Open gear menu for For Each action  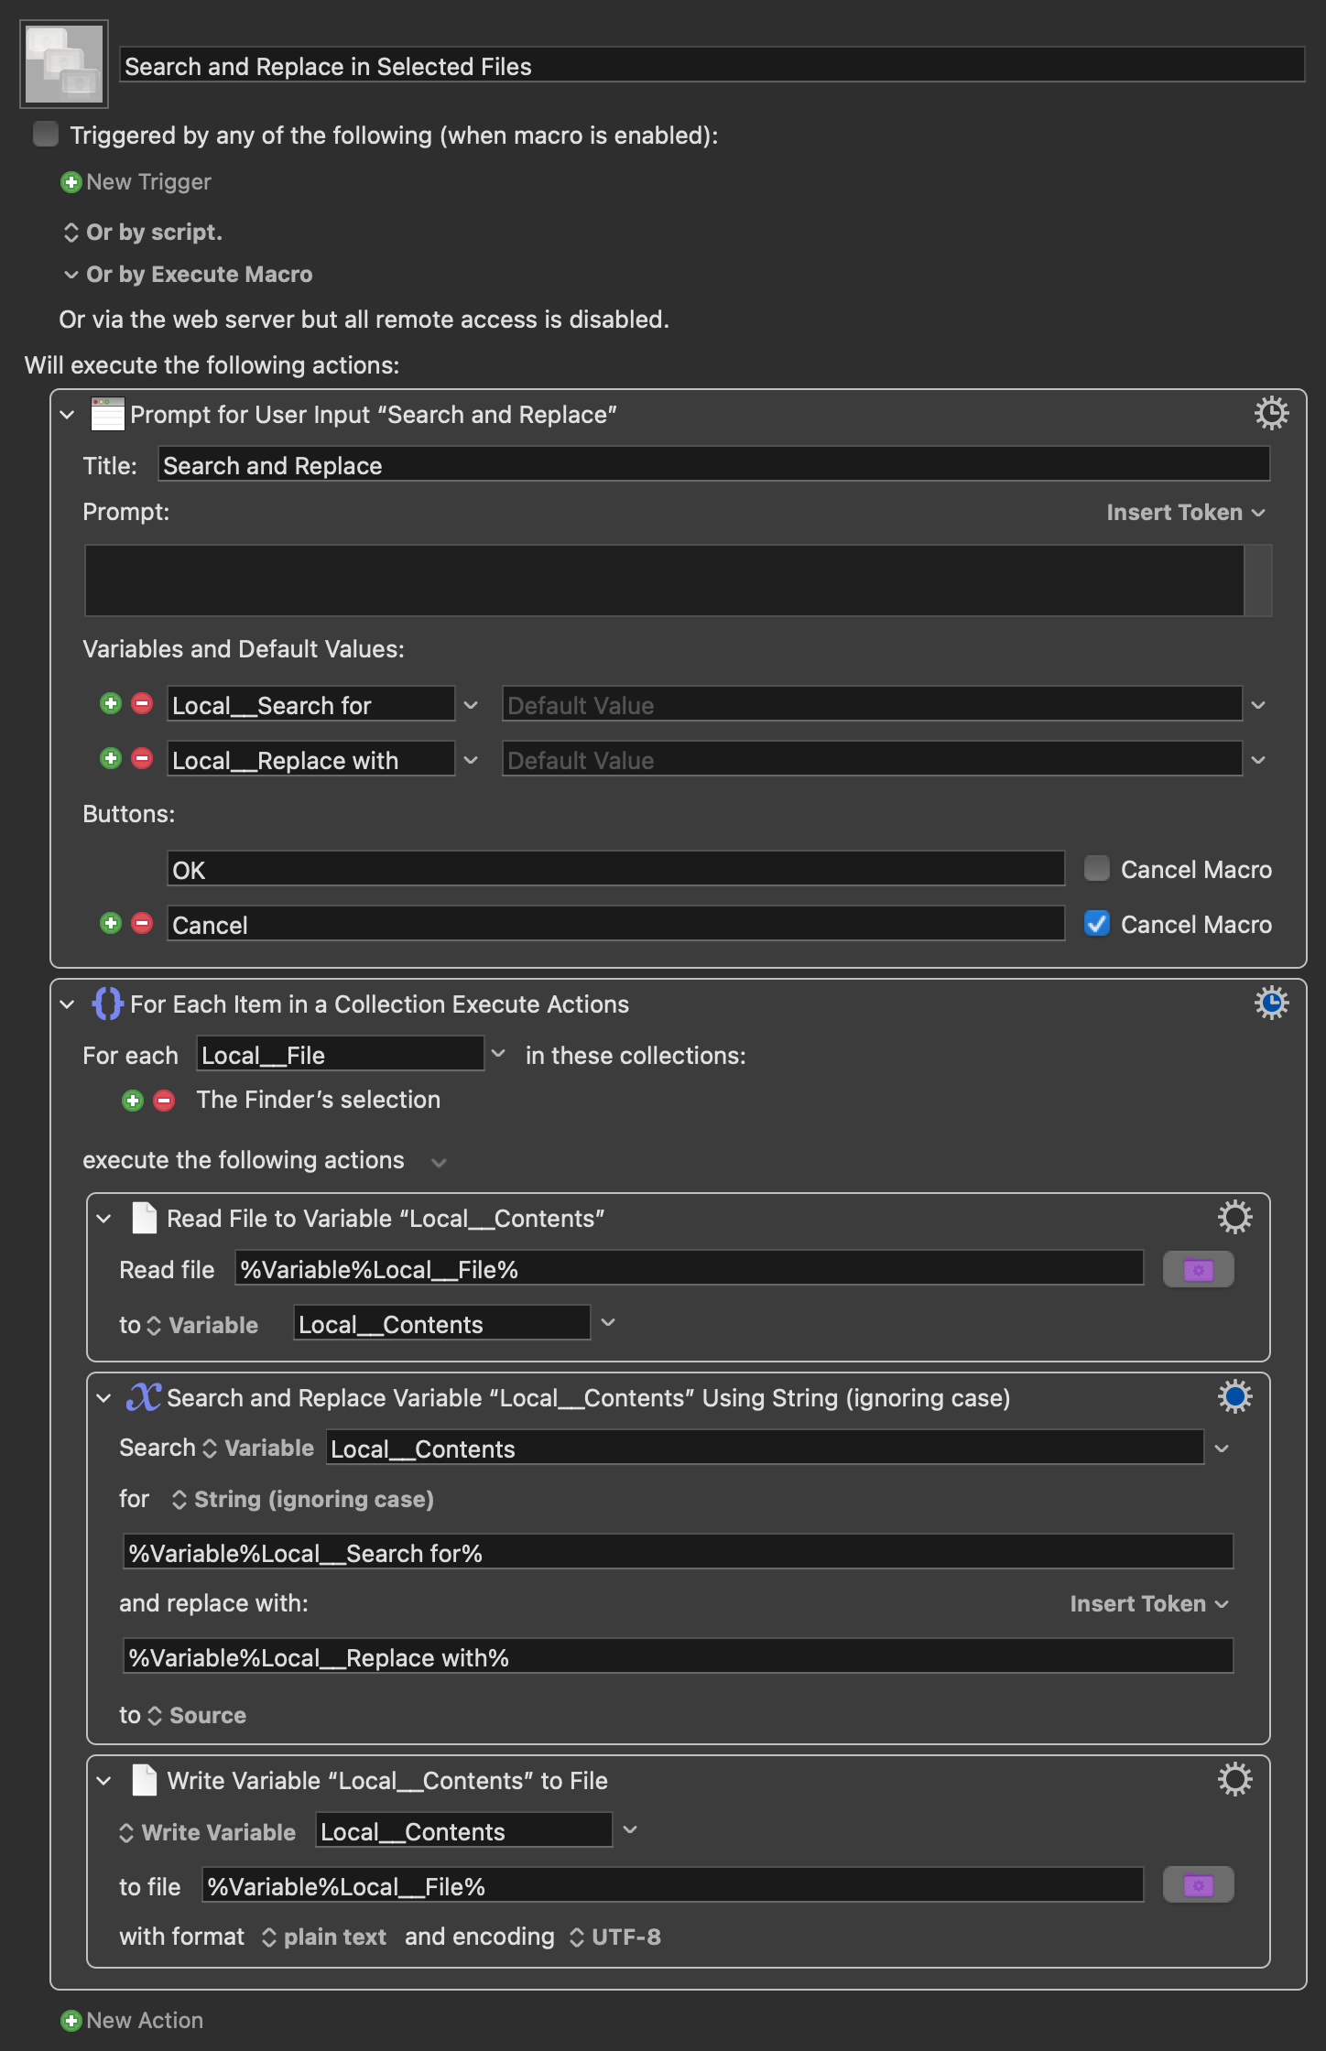point(1271,1004)
